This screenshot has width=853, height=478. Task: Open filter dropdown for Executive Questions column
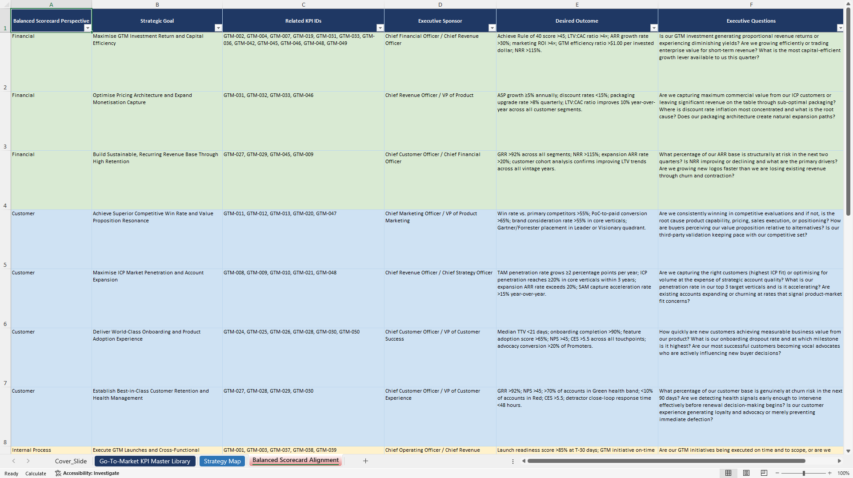[840, 28]
